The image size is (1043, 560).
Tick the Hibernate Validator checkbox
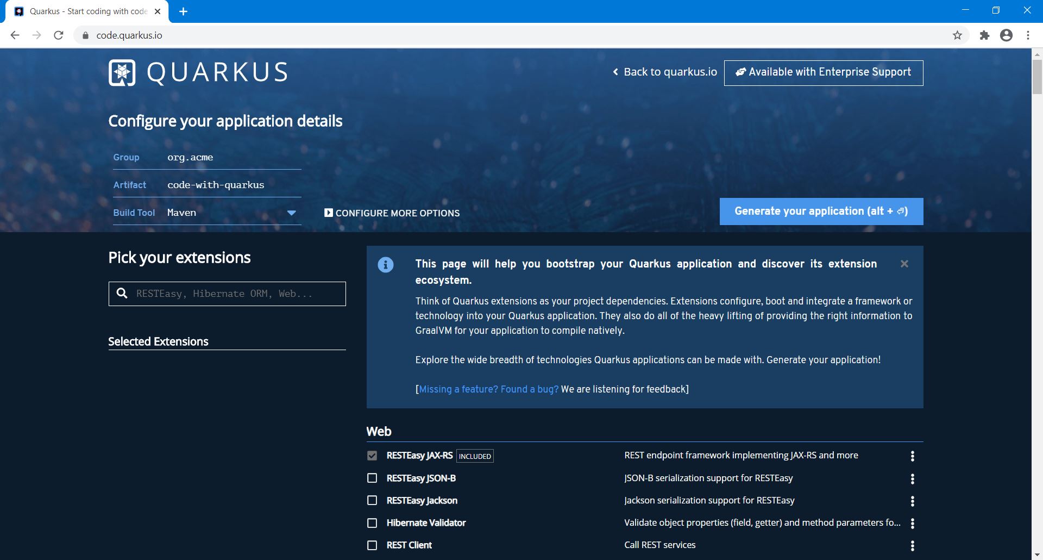[x=372, y=522]
